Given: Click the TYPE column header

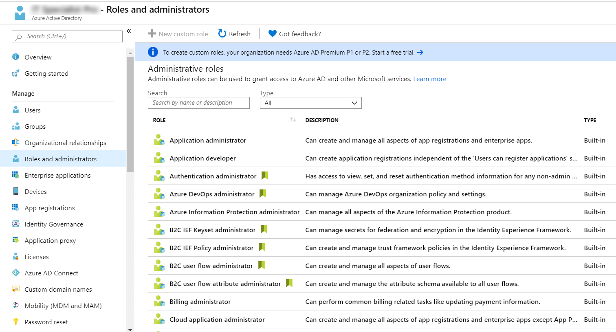Looking at the screenshot, I should pyautogui.click(x=590, y=120).
